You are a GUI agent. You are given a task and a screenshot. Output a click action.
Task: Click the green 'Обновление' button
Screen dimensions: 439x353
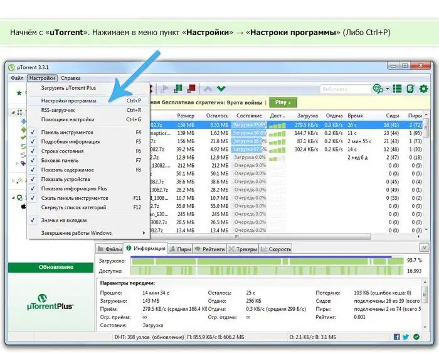pyautogui.click(x=51, y=267)
